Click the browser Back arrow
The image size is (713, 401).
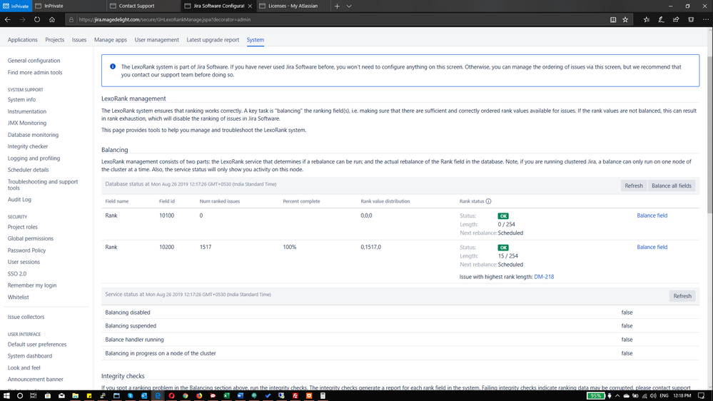[8, 19]
